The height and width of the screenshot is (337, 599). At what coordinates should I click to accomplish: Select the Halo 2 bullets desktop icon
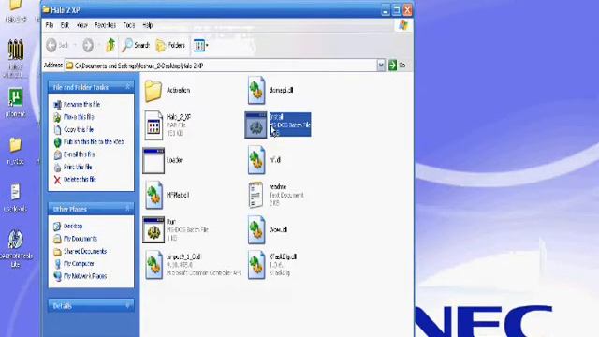16,50
